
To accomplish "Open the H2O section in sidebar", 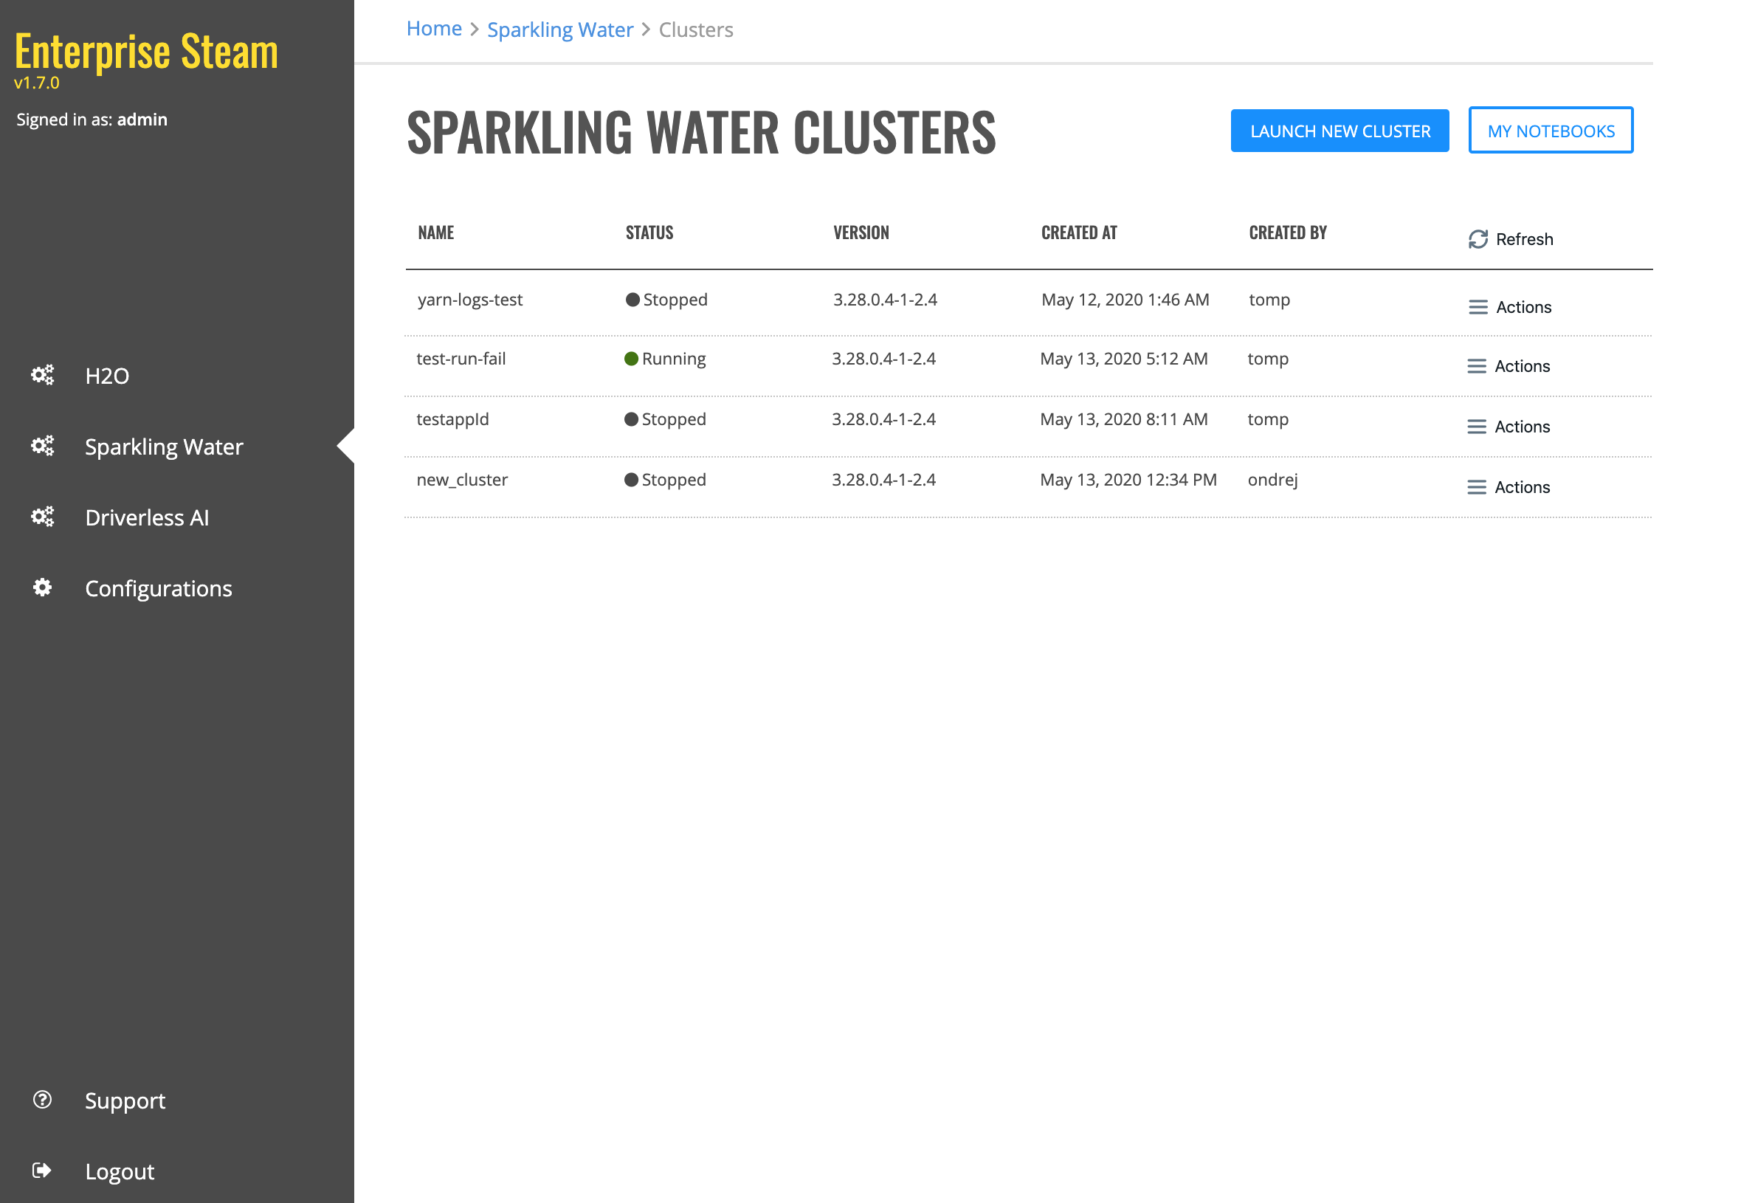I will [106, 376].
